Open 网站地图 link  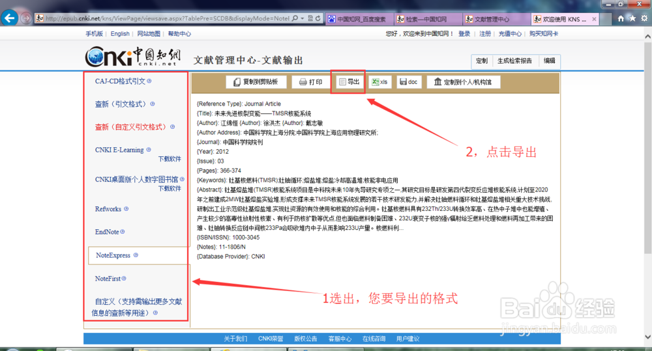(x=149, y=34)
